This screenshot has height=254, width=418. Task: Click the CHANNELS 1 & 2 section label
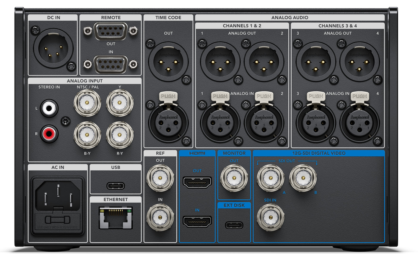coord(242,26)
